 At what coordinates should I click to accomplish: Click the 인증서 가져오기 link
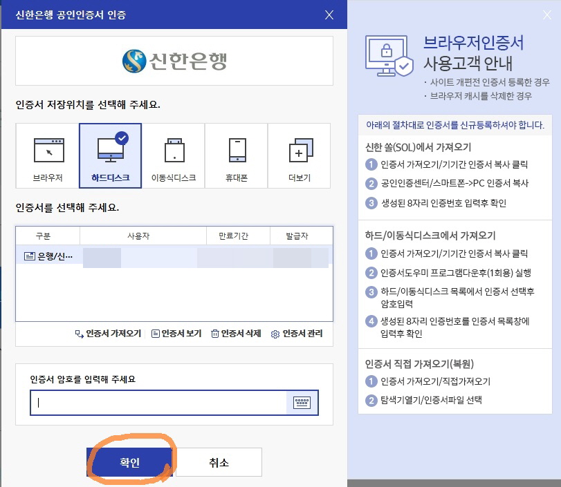(109, 334)
